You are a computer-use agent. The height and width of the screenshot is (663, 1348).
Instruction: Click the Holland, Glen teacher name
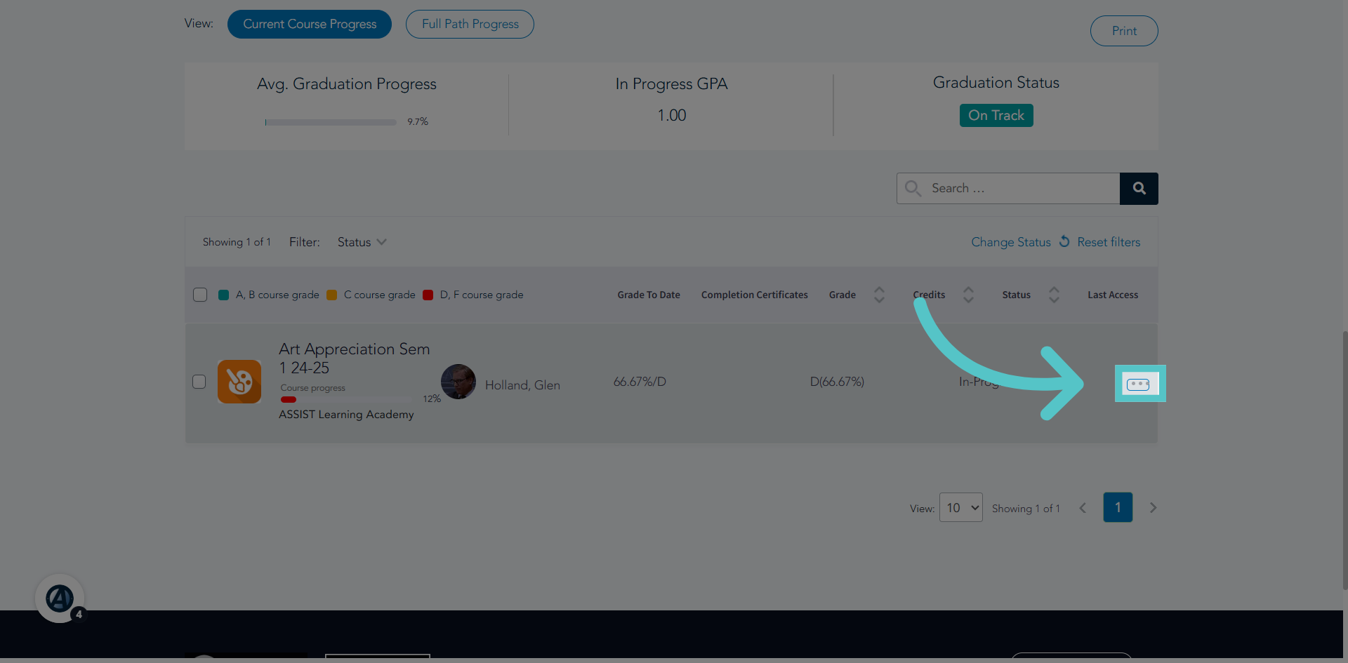point(522,385)
